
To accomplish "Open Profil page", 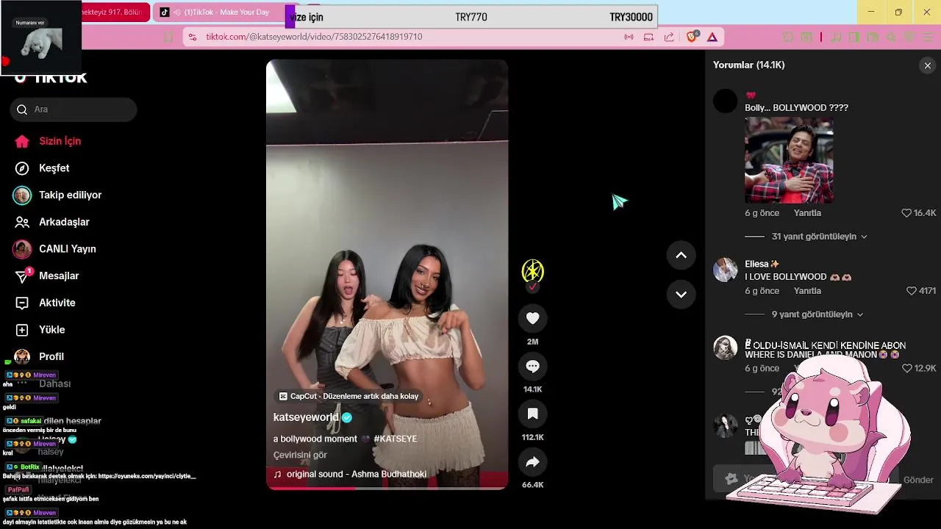I will click(39, 356).
